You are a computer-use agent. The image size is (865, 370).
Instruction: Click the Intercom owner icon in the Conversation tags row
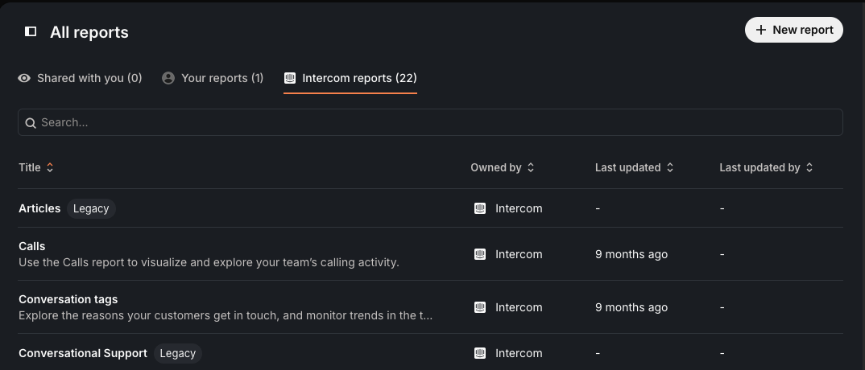pyautogui.click(x=480, y=307)
